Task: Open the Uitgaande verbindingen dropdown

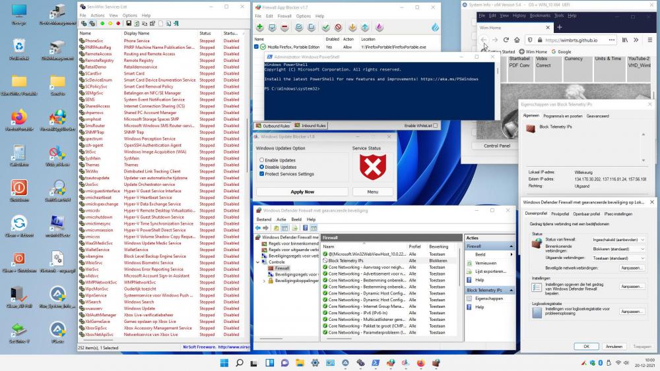Action: [x=618, y=258]
